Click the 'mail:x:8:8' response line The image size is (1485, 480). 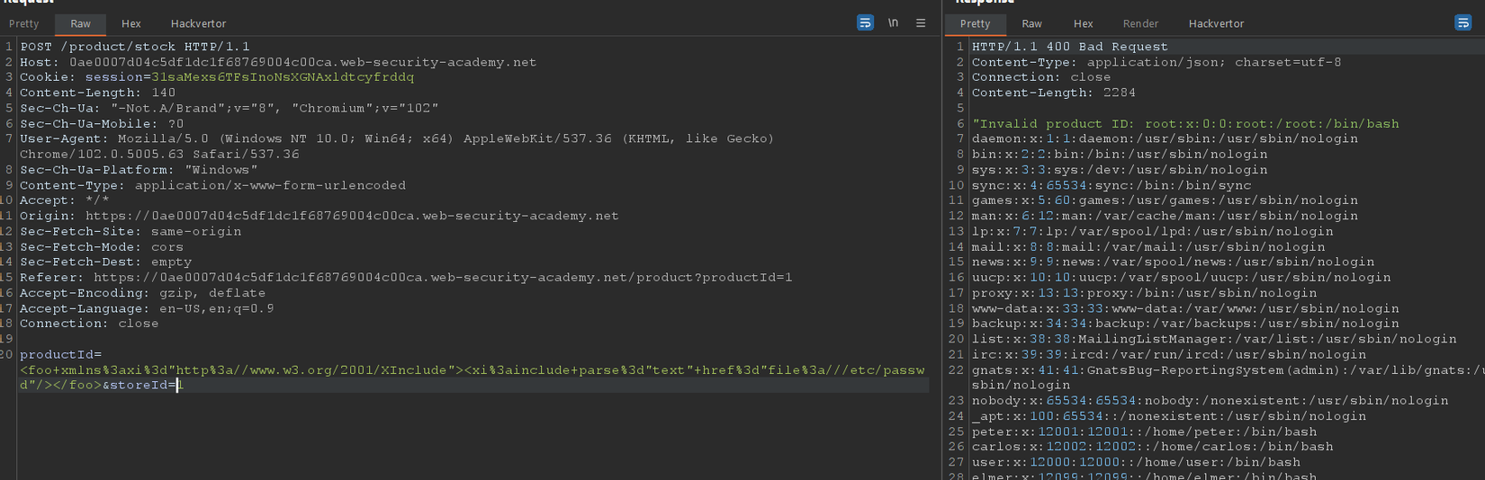[x=1148, y=246]
